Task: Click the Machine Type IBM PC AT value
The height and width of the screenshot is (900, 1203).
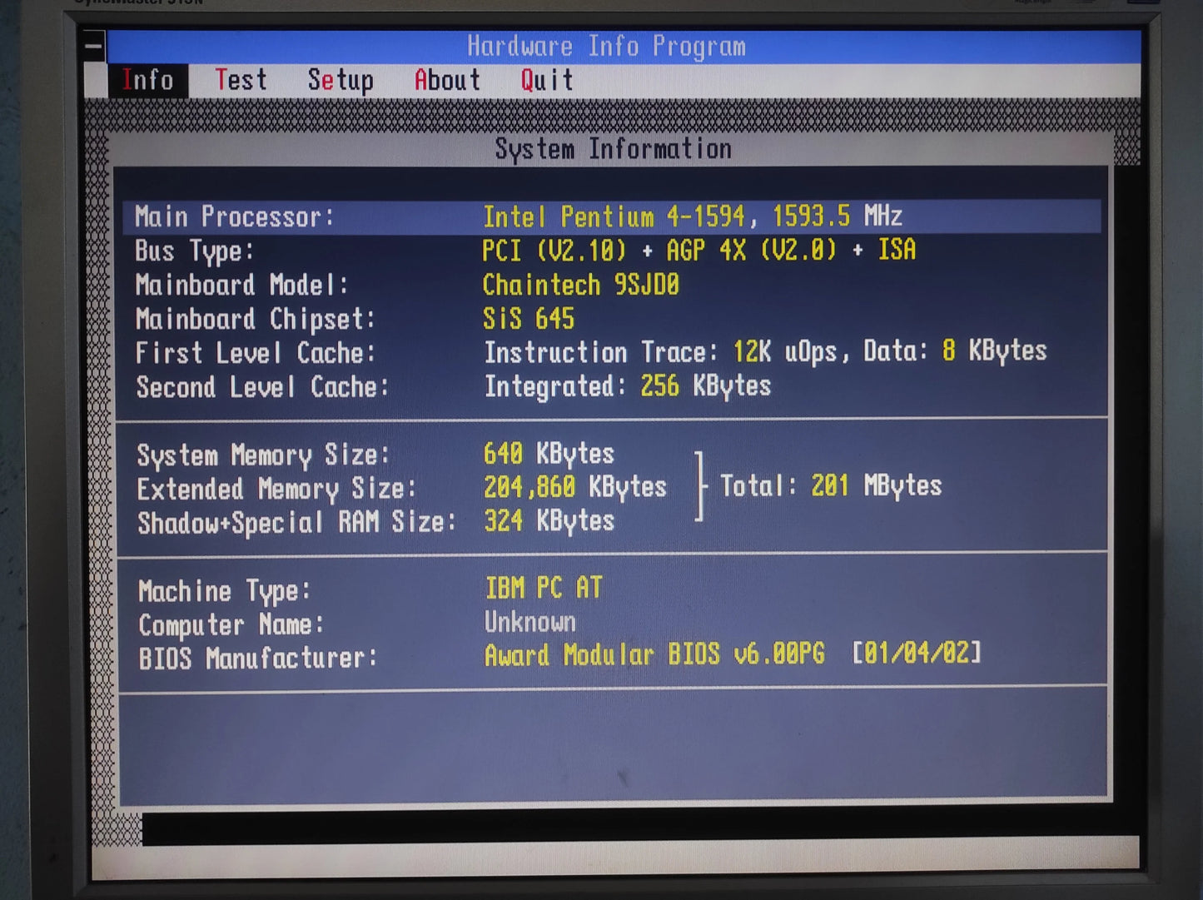Action: (x=544, y=589)
